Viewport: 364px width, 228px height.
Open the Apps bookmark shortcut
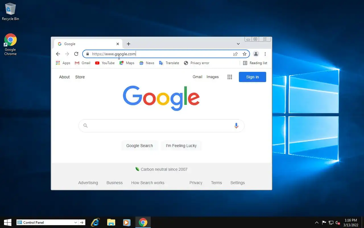[x=63, y=63]
